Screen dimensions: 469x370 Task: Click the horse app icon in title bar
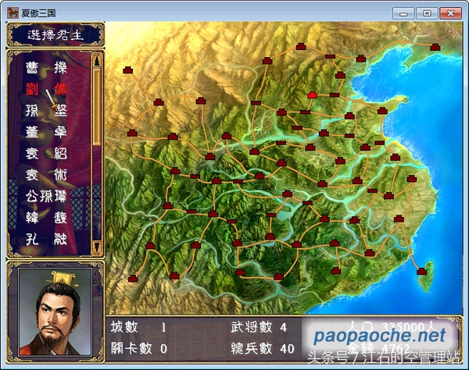coord(13,12)
